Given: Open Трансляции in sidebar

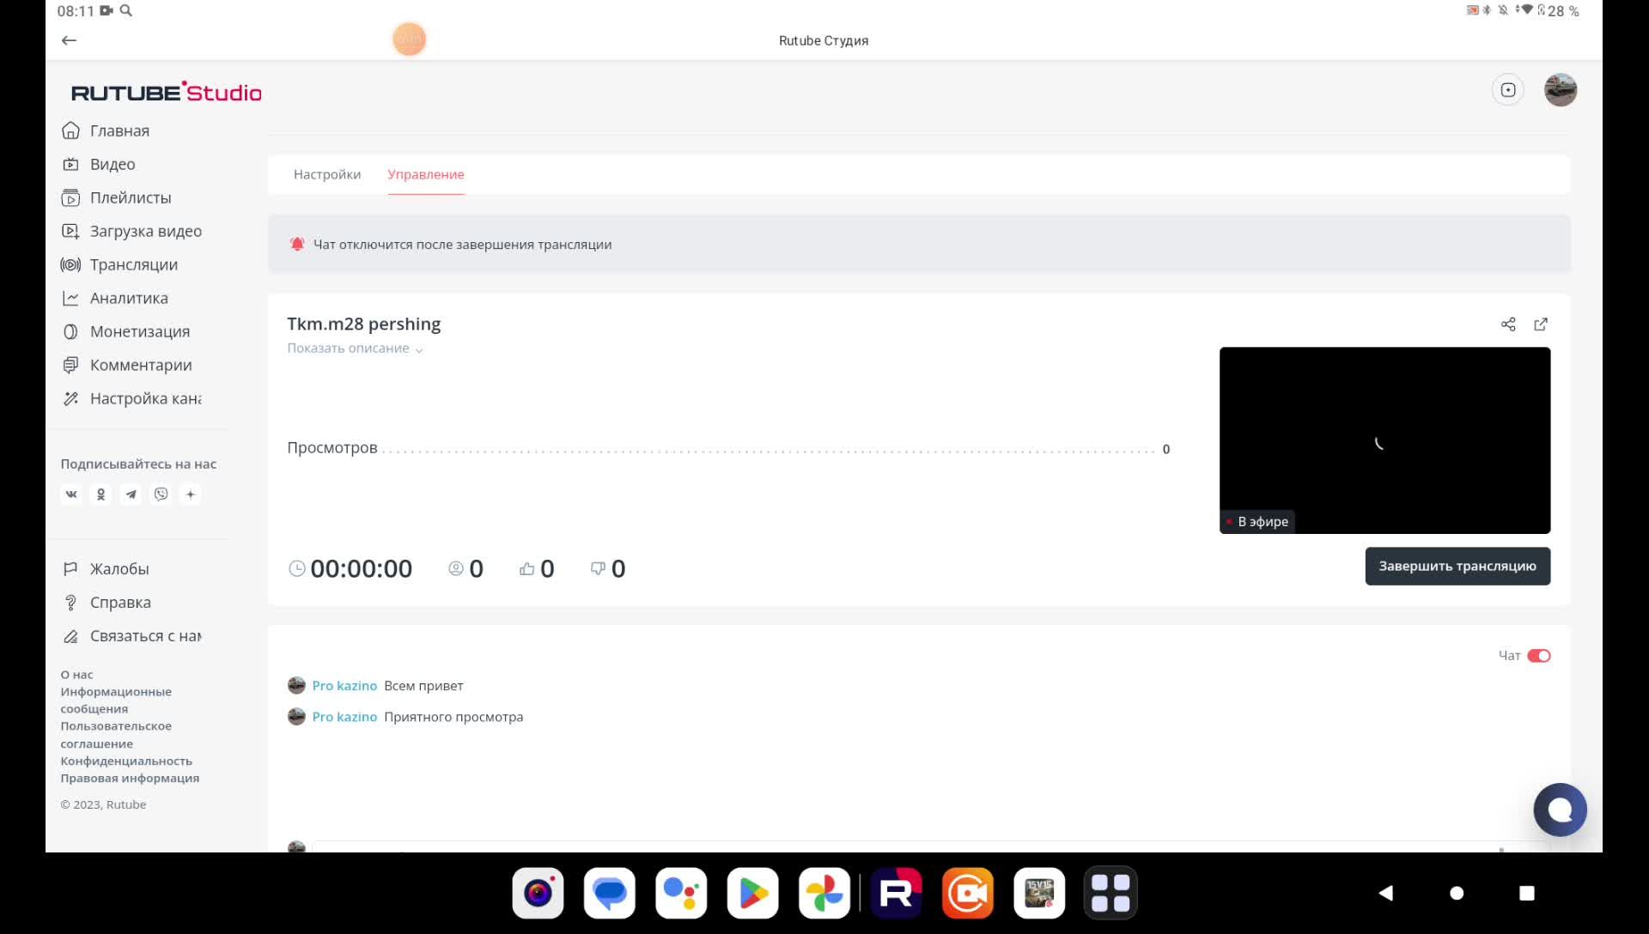Looking at the screenshot, I should point(133,264).
